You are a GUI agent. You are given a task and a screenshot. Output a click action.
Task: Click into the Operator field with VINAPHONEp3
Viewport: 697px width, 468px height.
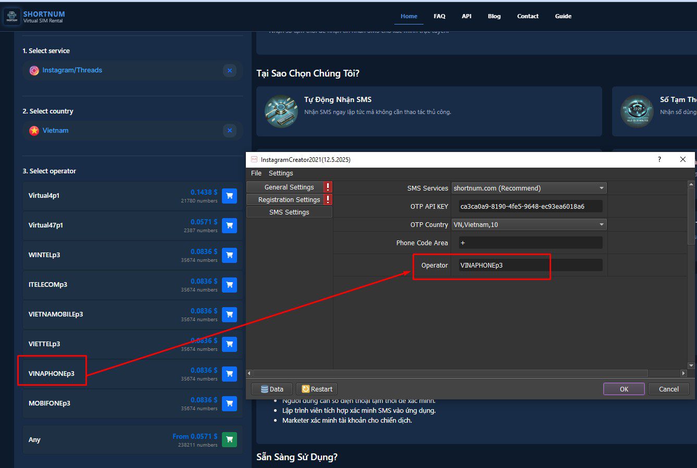point(530,265)
